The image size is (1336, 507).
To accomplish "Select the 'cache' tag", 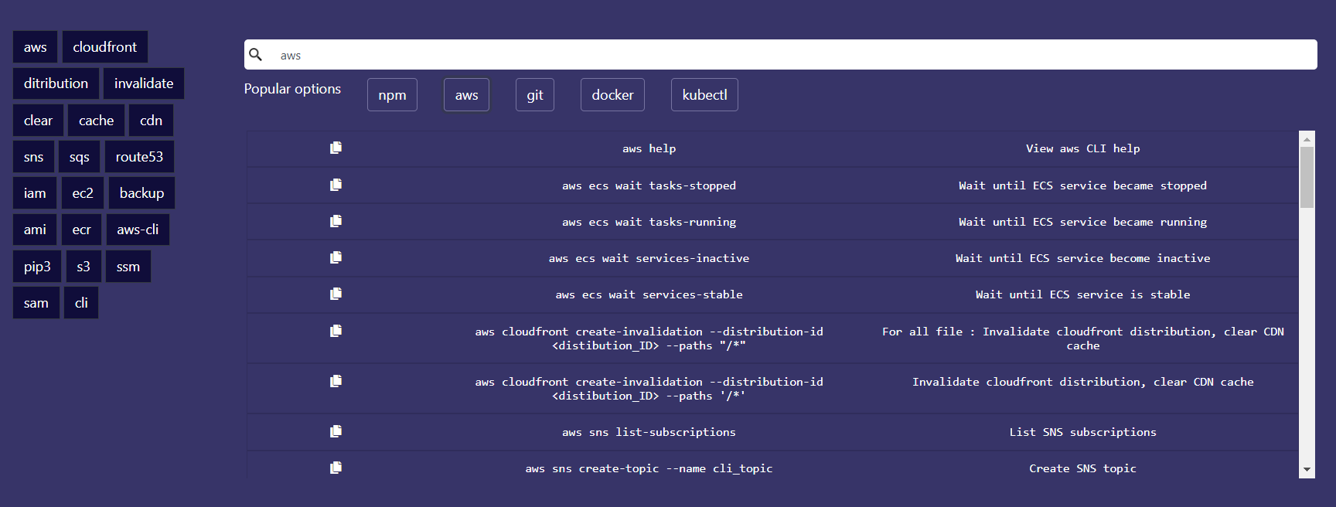I will pyautogui.click(x=96, y=121).
